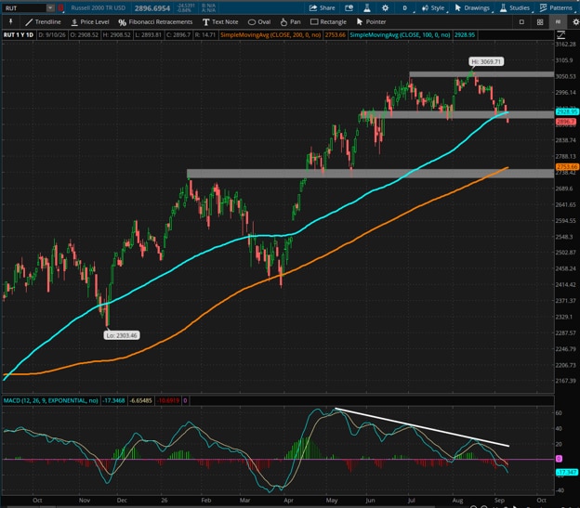
Task: Select the Rectangle drawing tool
Action: pyautogui.click(x=328, y=21)
